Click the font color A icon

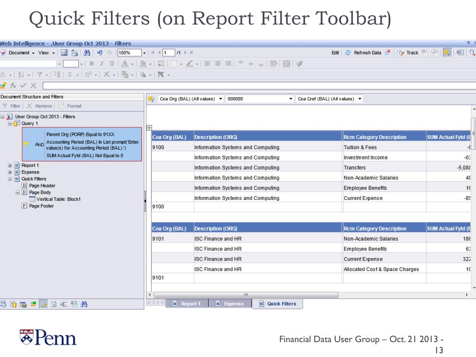pyautogui.click(x=126, y=64)
